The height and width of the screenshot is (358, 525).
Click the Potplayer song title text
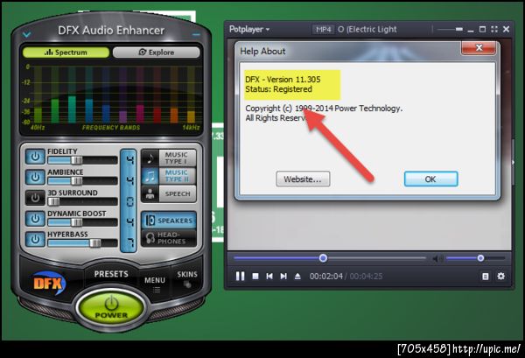367,30
